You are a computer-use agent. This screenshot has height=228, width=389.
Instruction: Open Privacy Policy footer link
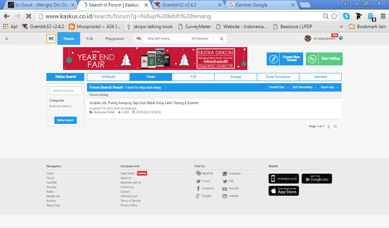coord(129,206)
